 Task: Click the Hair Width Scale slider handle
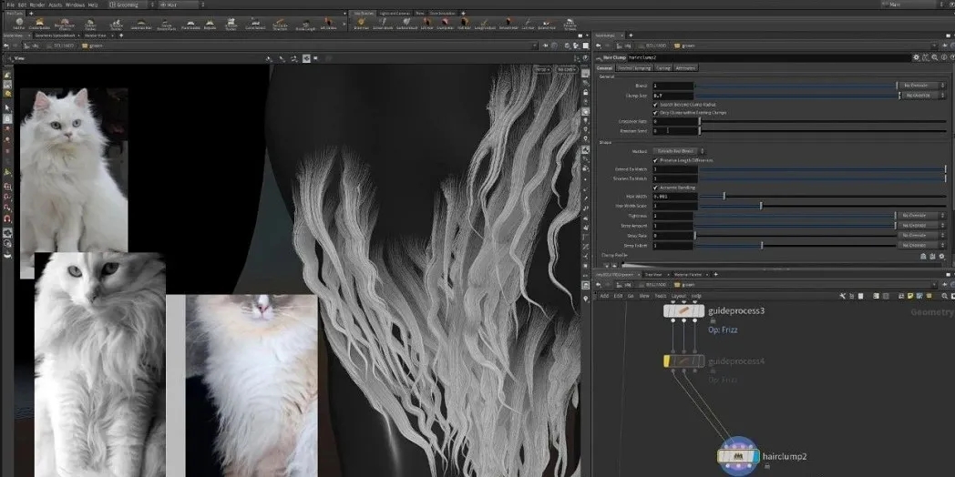pyautogui.click(x=761, y=206)
